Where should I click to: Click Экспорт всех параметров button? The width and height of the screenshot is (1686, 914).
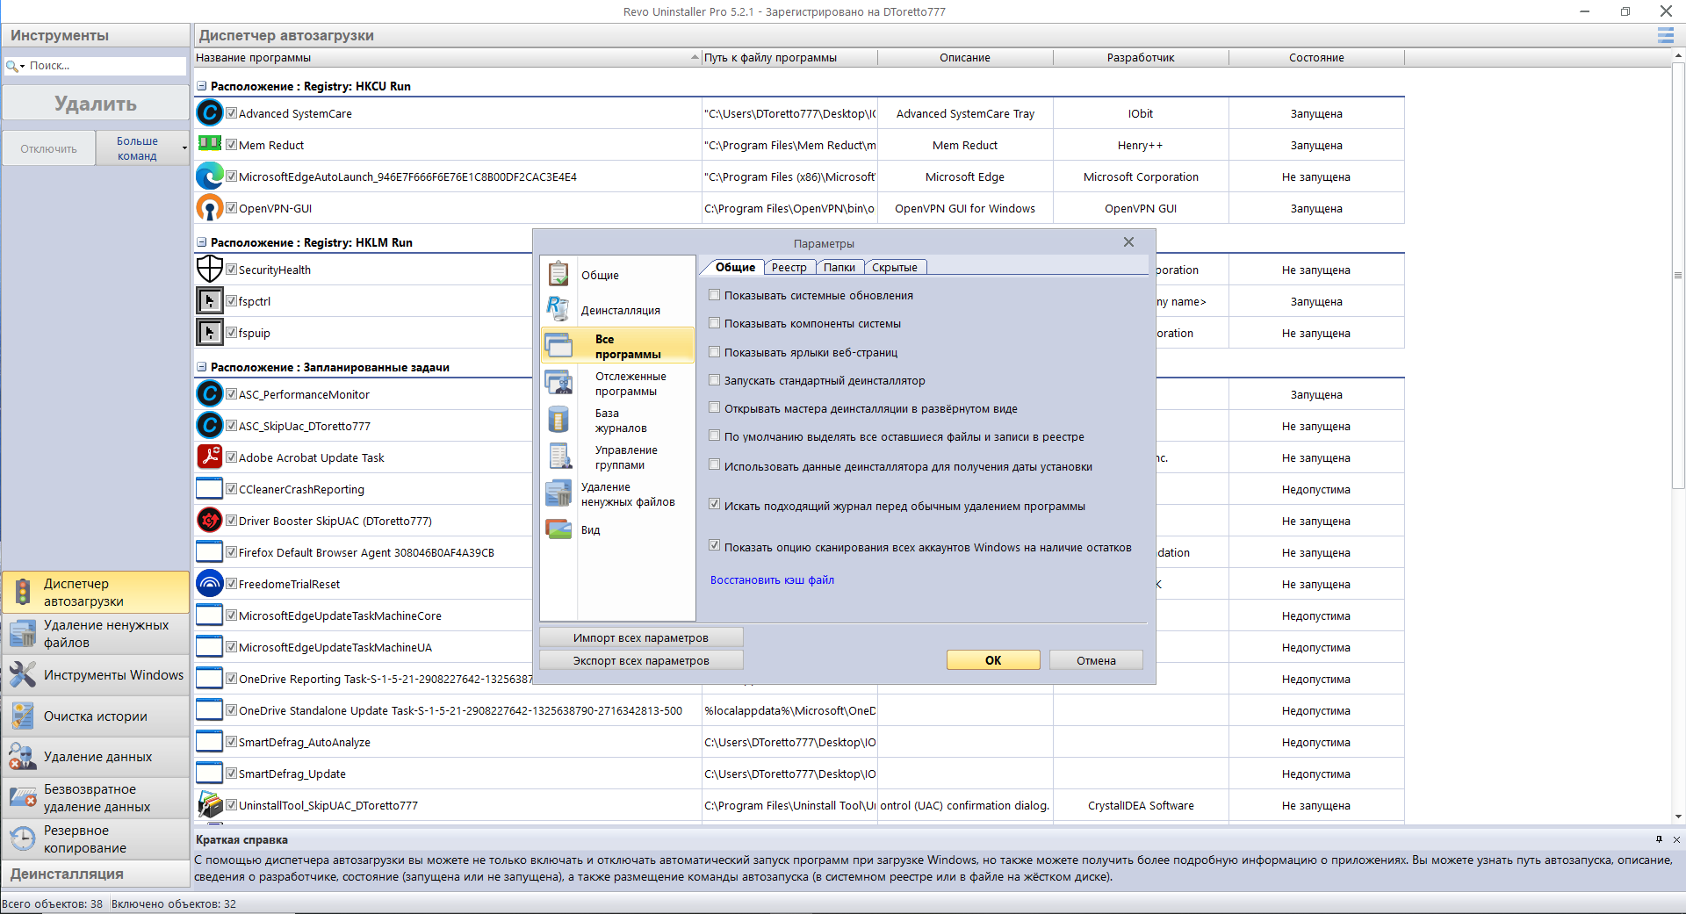coord(641,660)
